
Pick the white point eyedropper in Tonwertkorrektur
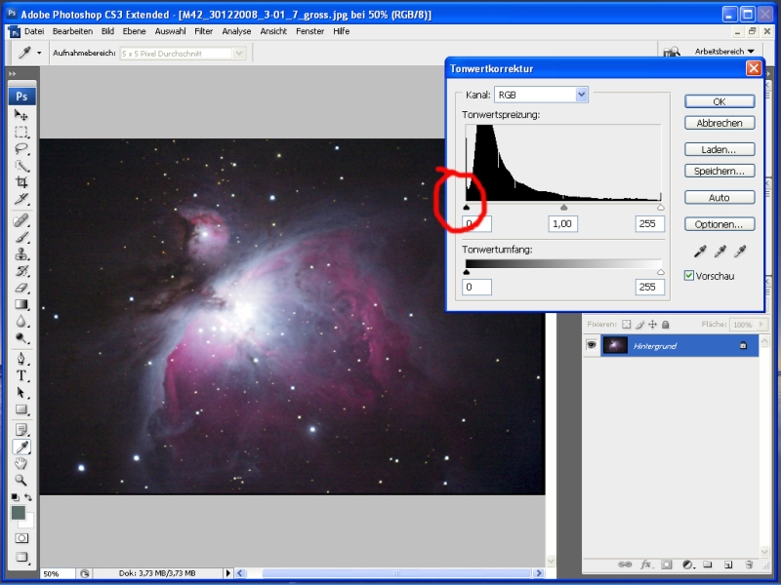click(x=739, y=252)
